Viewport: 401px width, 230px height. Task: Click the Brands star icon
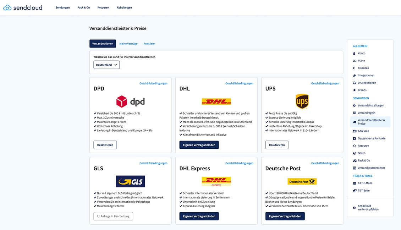pyautogui.click(x=355, y=90)
